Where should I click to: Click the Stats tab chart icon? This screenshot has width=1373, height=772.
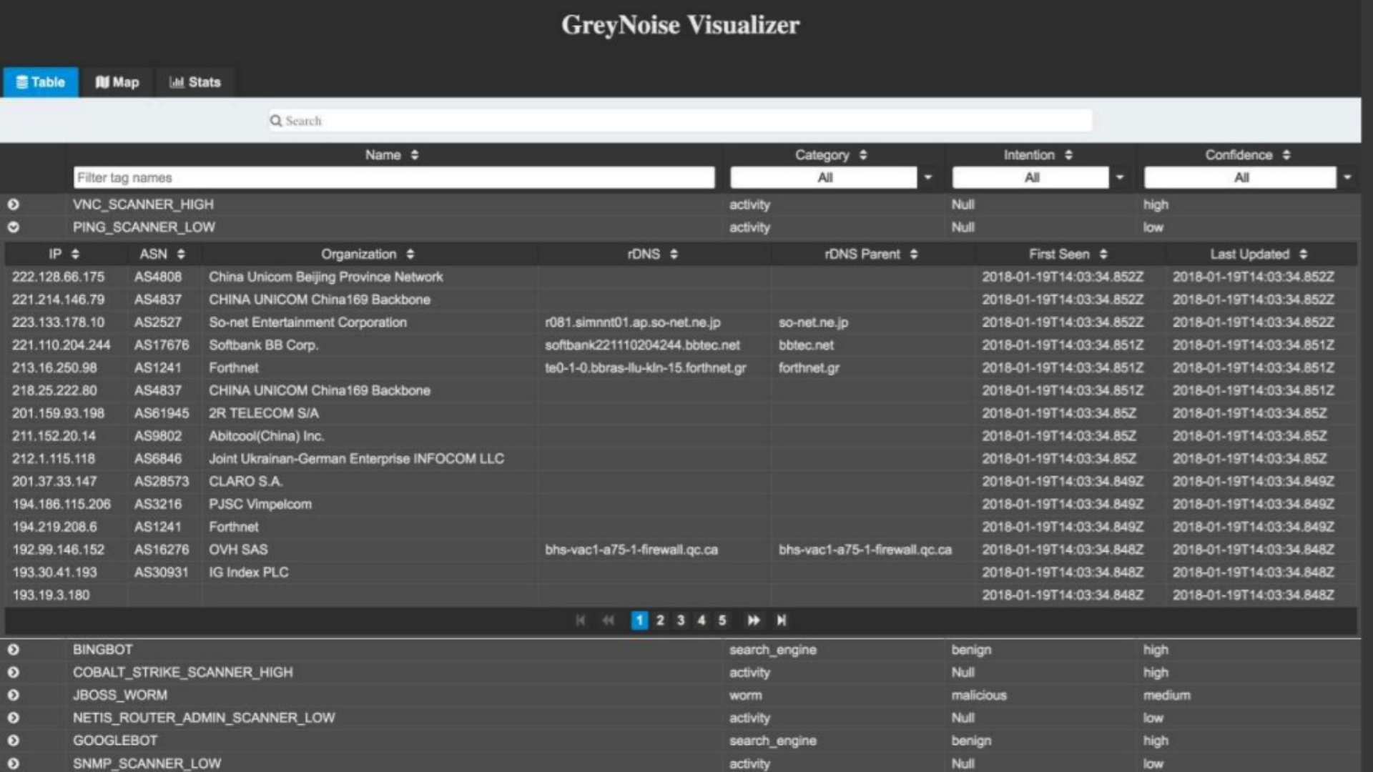coord(177,82)
